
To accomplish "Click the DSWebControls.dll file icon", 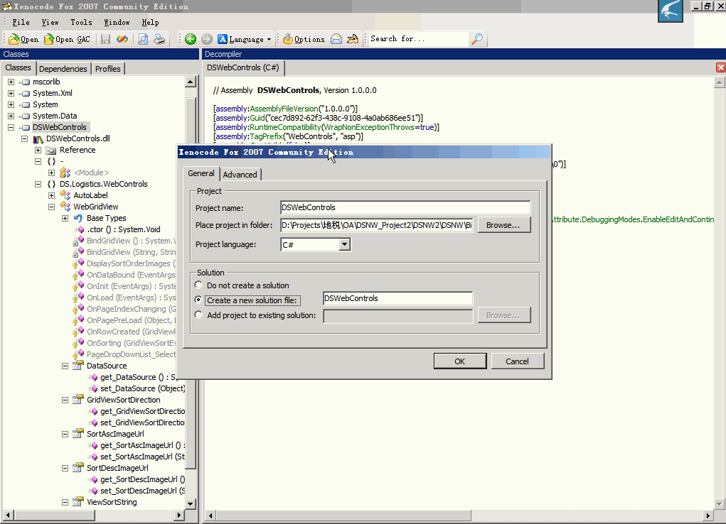I will click(x=38, y=138).
